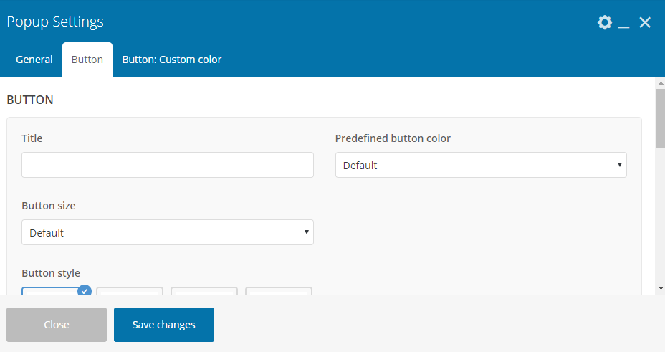The width and height of the screenshot is (665, 352).
Task: Select the first (checked) button style option
Action: tap(50, 290)
